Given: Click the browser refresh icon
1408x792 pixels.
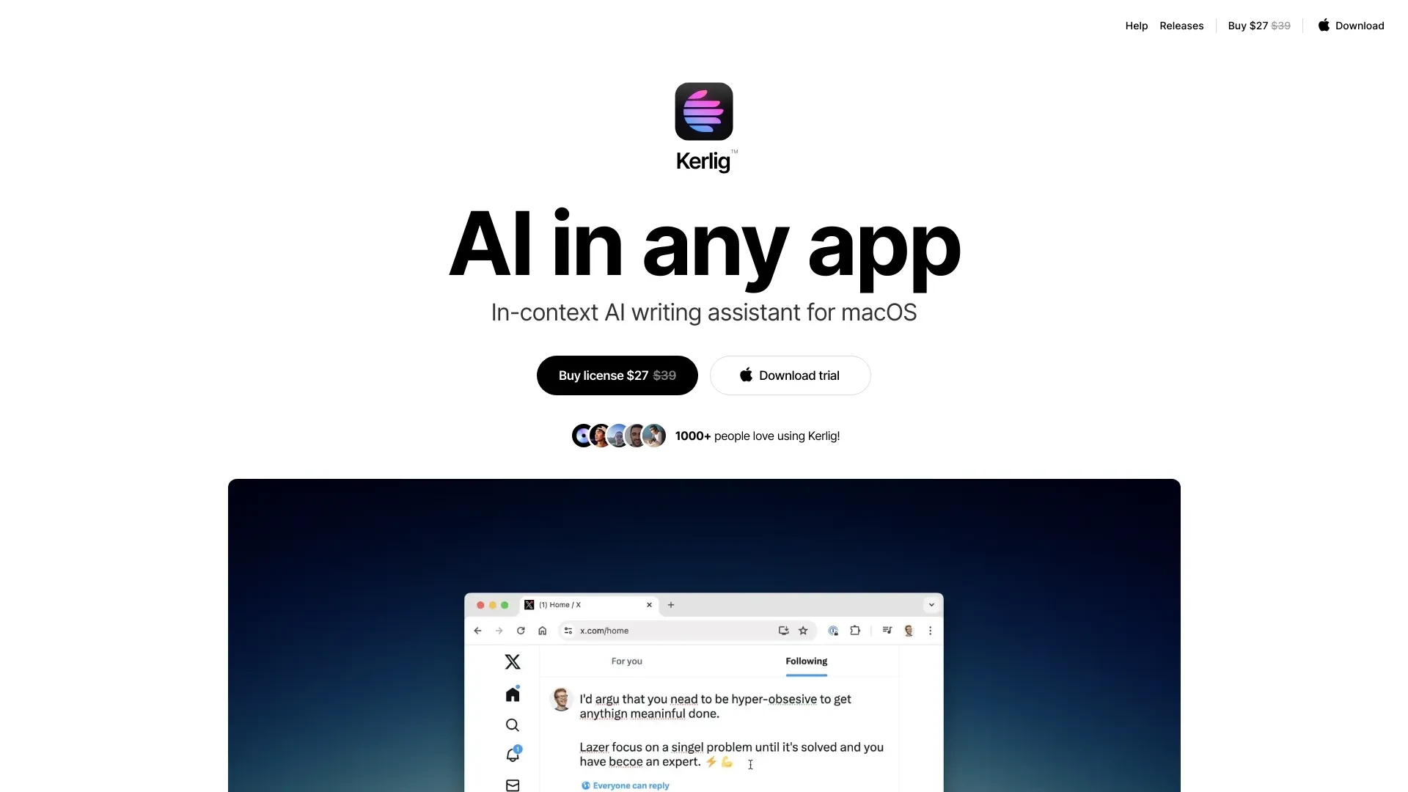Looking at the screenshot, I should click(x=520, y=631).
